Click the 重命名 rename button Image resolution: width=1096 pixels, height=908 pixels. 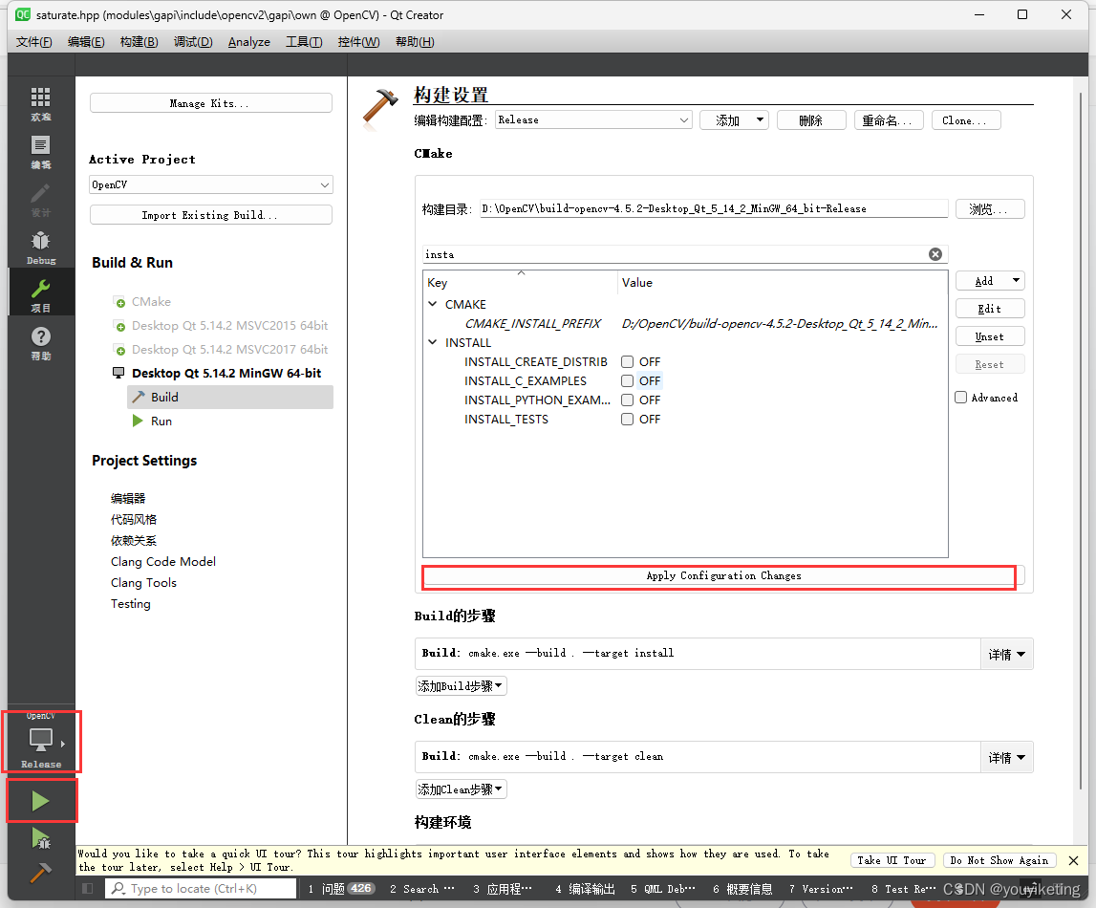889,120
